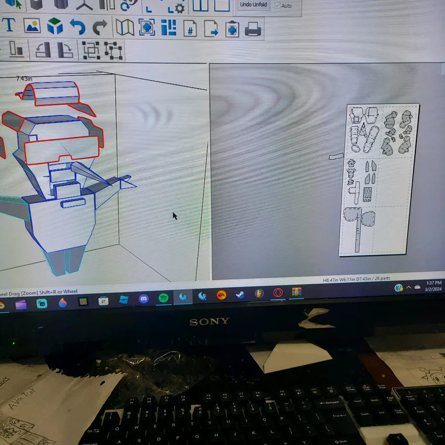Open Microsoft Store from the taskbar
Image resolution: width=445 pixels, height=445 pixels.
[x=103, y=301]
